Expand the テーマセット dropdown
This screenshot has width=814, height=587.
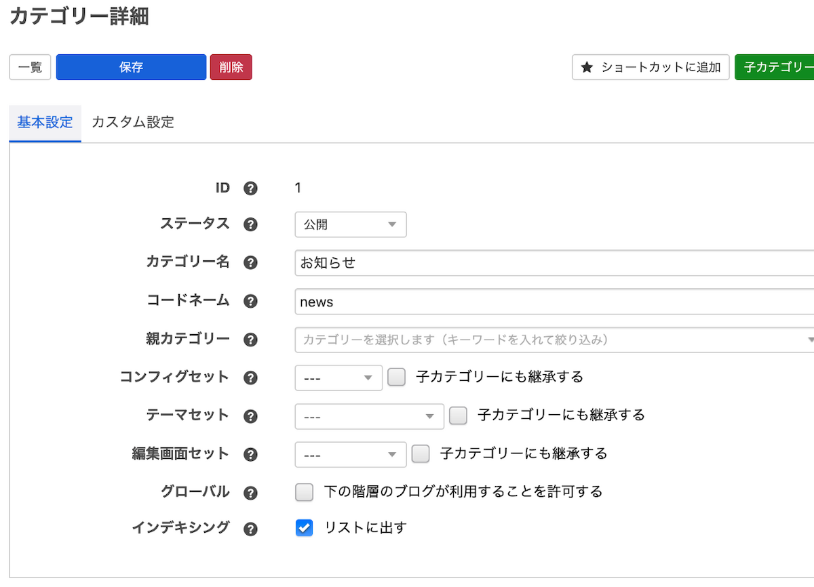(369, 416)
